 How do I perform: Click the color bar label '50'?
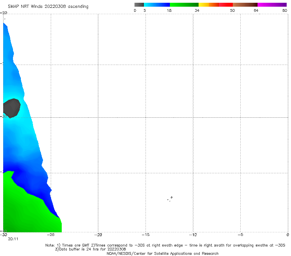click(x=232, y=10)
